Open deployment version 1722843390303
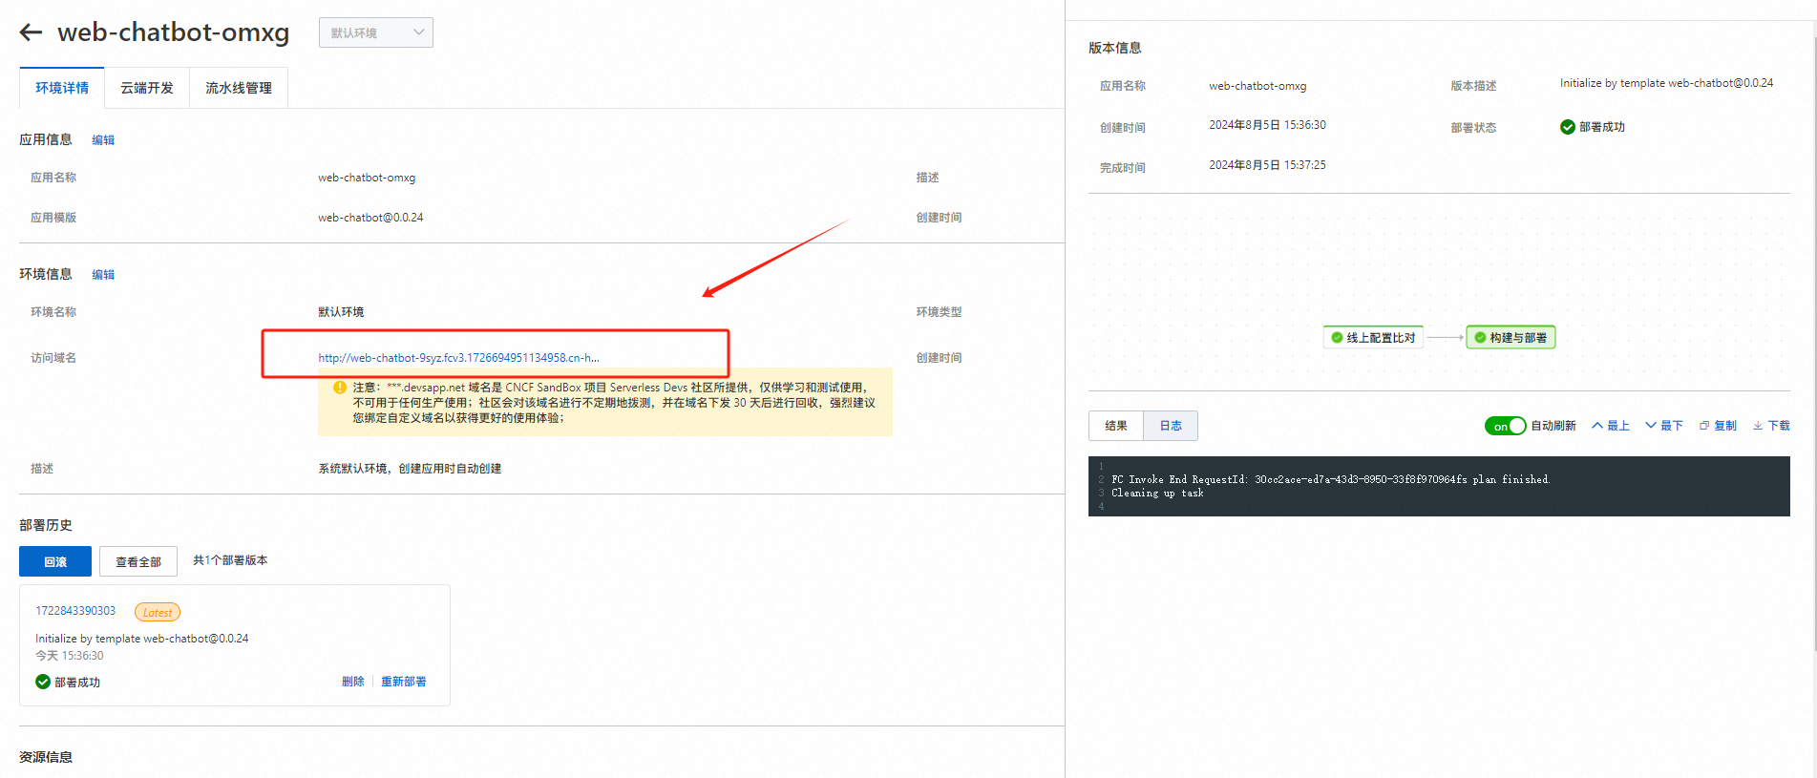The height and width of the screenshot is (778, 1817). (75, 611)
